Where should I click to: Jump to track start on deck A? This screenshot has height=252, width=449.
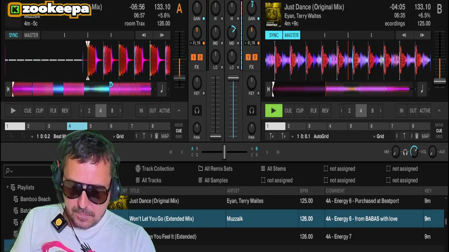click(x=8, y=89)
